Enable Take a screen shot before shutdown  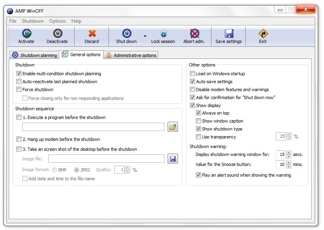(x=19, y=149)
